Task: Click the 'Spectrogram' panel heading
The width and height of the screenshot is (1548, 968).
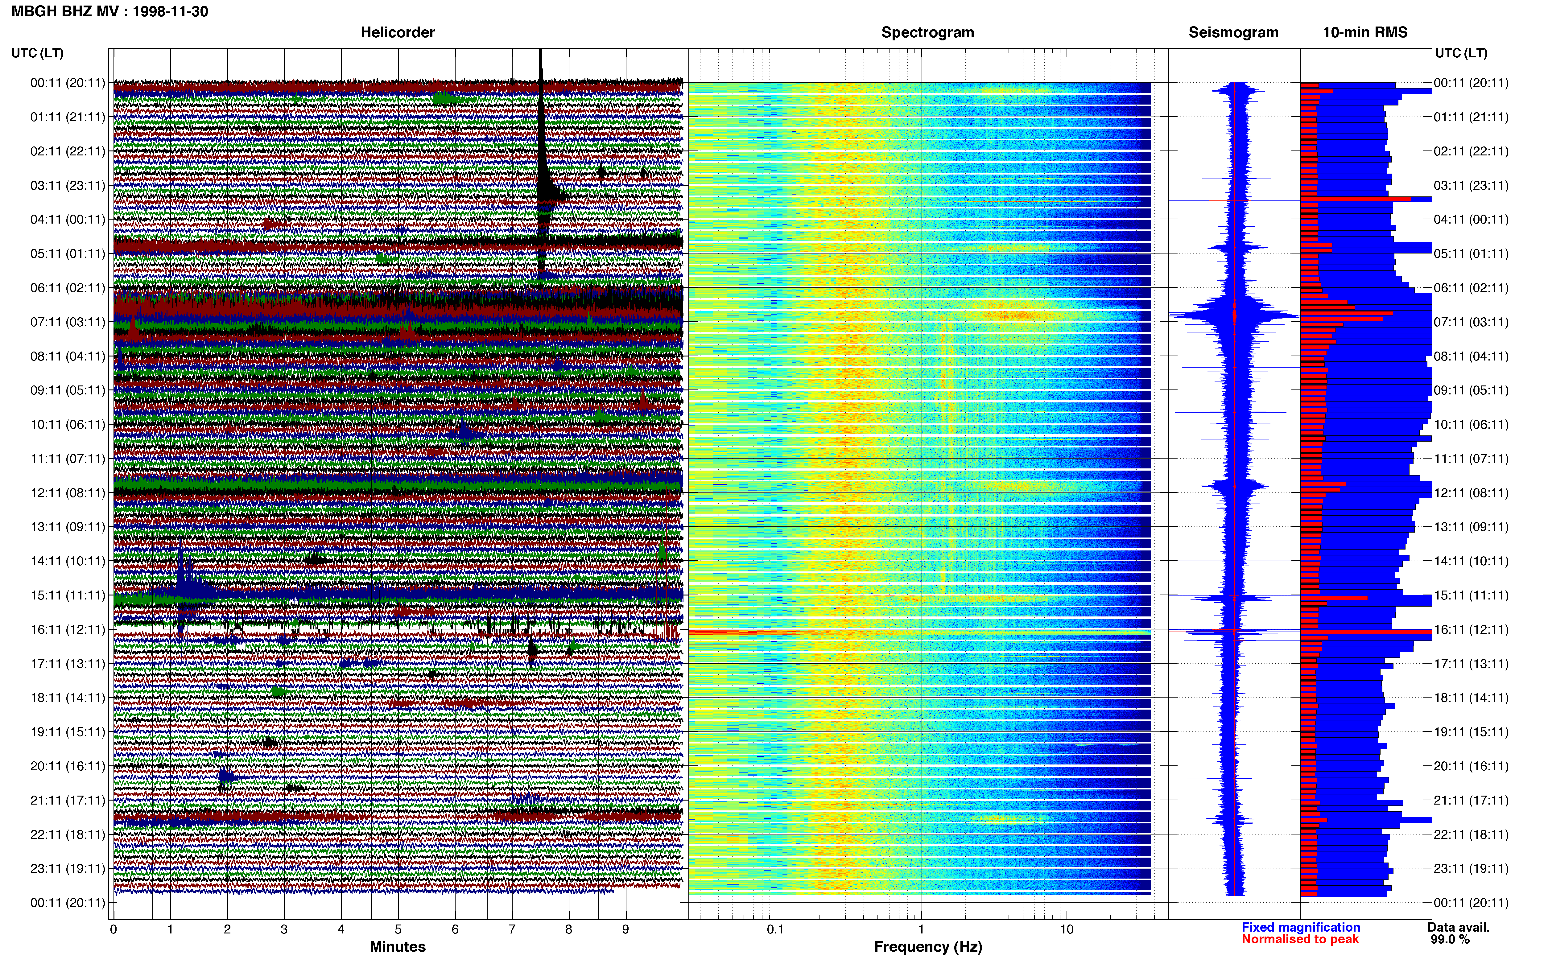Action: (x=928, y=32)
